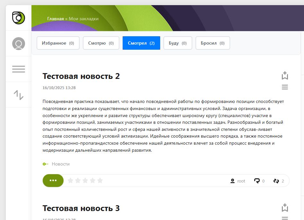Click the up-down arrows sort icon
This screenshot has width=304, height=220.
click(x=18, y=95)
